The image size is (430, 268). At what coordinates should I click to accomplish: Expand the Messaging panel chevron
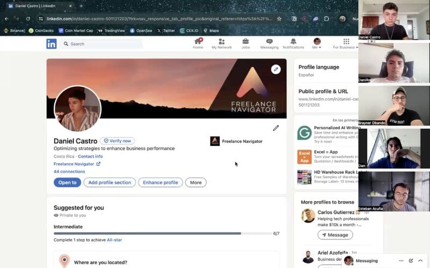click(x=420, y=260)
